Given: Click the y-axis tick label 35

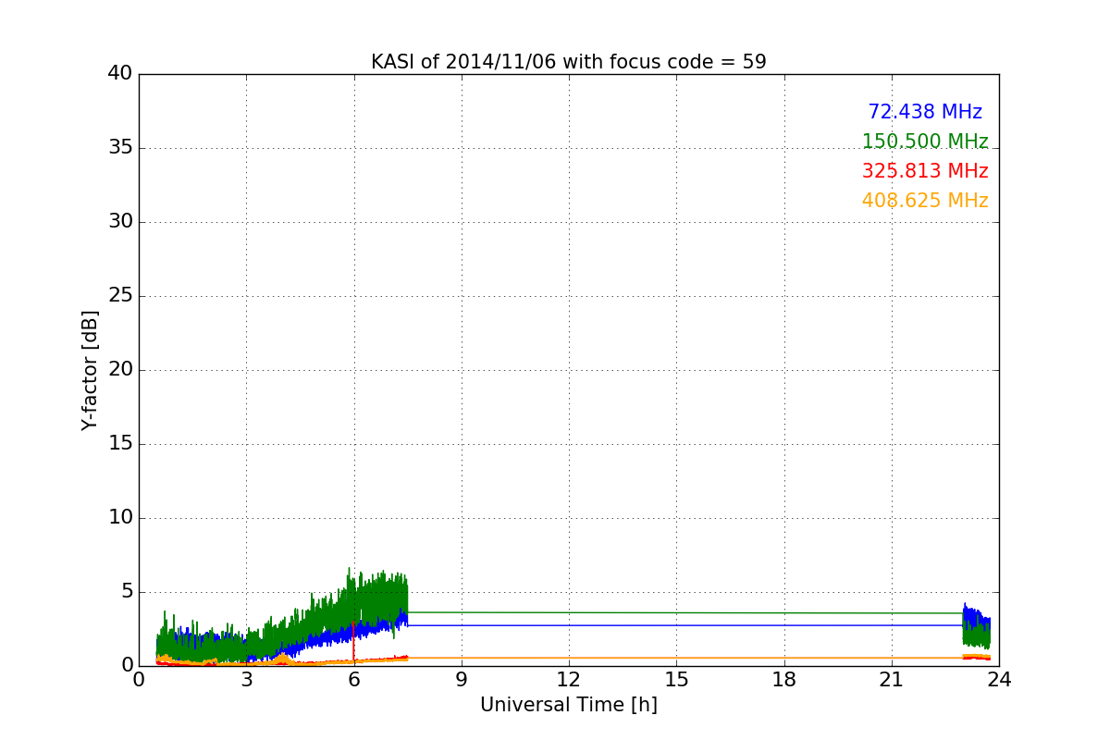Looking at the screenshot, I should pos(120,148).
